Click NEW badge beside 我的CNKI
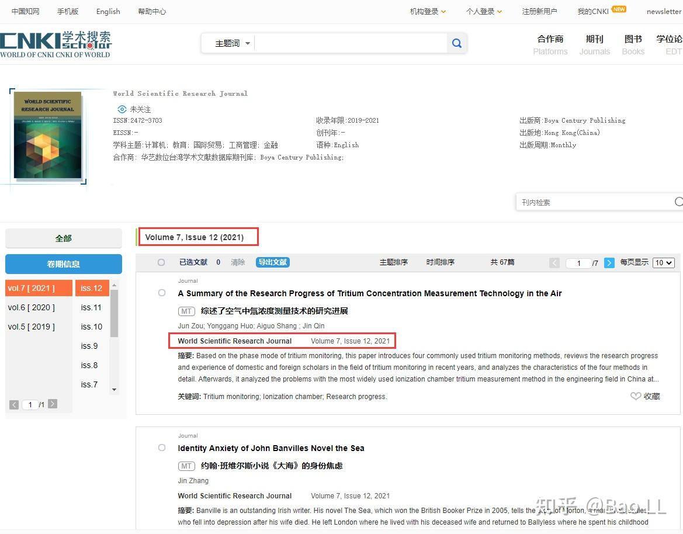The height and width of the screenshot is (534, 683). tap(619, 9)
